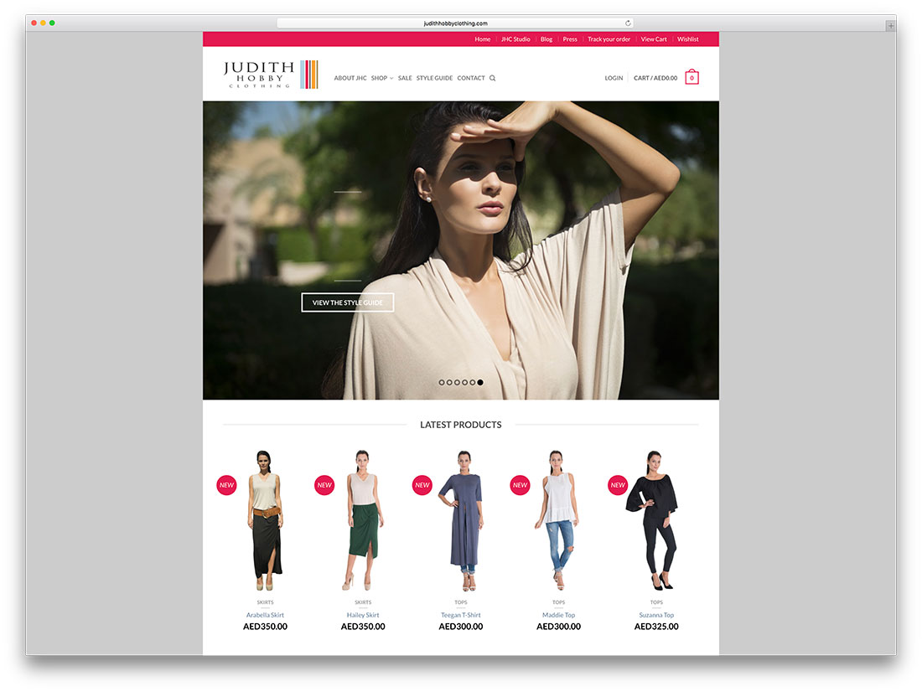This screenshot has height=692, width=922.
Task: Click the NEW badge on Suzanna Top
Action: 618,485
